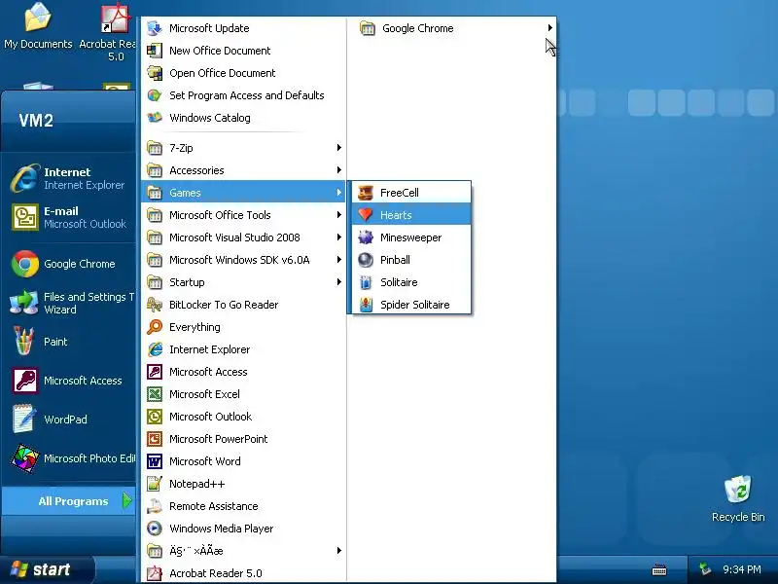Click the Notepad++ icon

tap(155, 484)
